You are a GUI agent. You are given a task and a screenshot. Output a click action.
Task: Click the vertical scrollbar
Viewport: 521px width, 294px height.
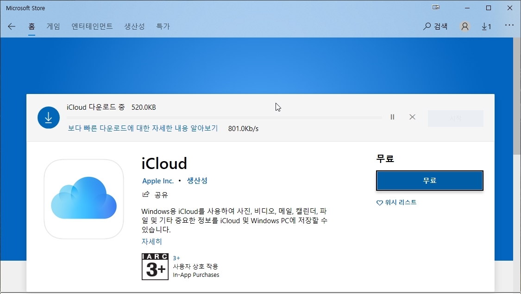click(x=517, y=96)
